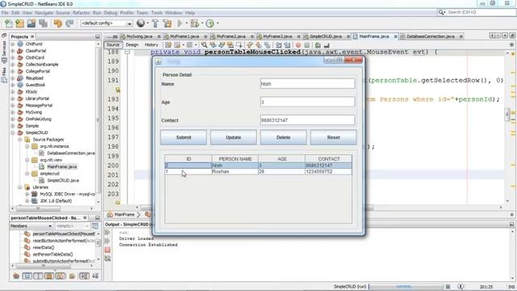The width and height of the screenshot is (517, 291).
Task: Toggle Show Inner Classes filter in Navigator
Action: pyautogui.click(x=61, y=276)
